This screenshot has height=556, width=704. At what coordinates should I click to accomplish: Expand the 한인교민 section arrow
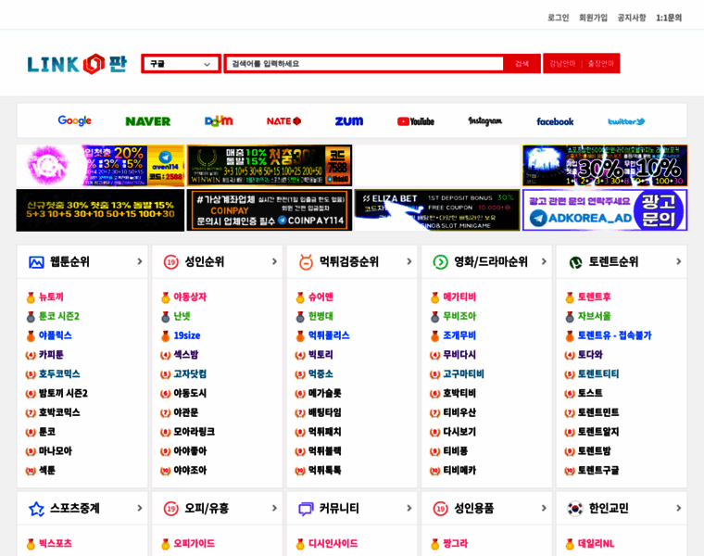(x=678, y=508)
